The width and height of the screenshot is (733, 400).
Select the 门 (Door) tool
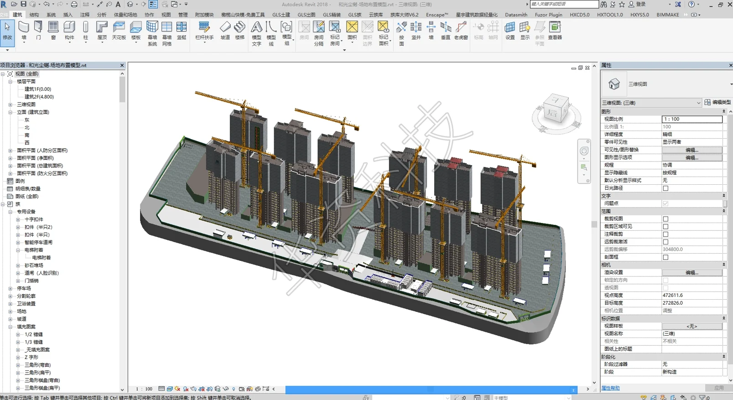(38, 31)
